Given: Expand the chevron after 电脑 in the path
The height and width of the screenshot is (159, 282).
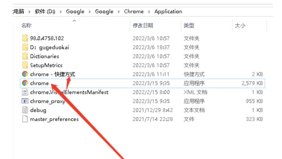Looking at the screenshot, I should 29,12.
